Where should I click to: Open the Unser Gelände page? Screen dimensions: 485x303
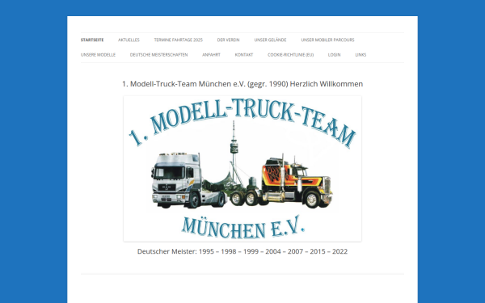[x=270, y=40]
